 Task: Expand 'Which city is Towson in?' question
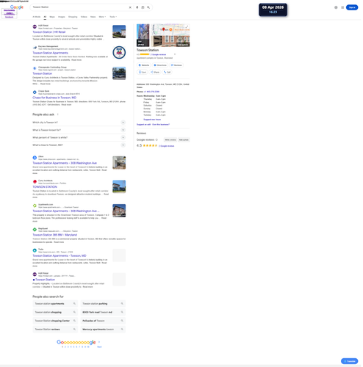pos(79,123)
